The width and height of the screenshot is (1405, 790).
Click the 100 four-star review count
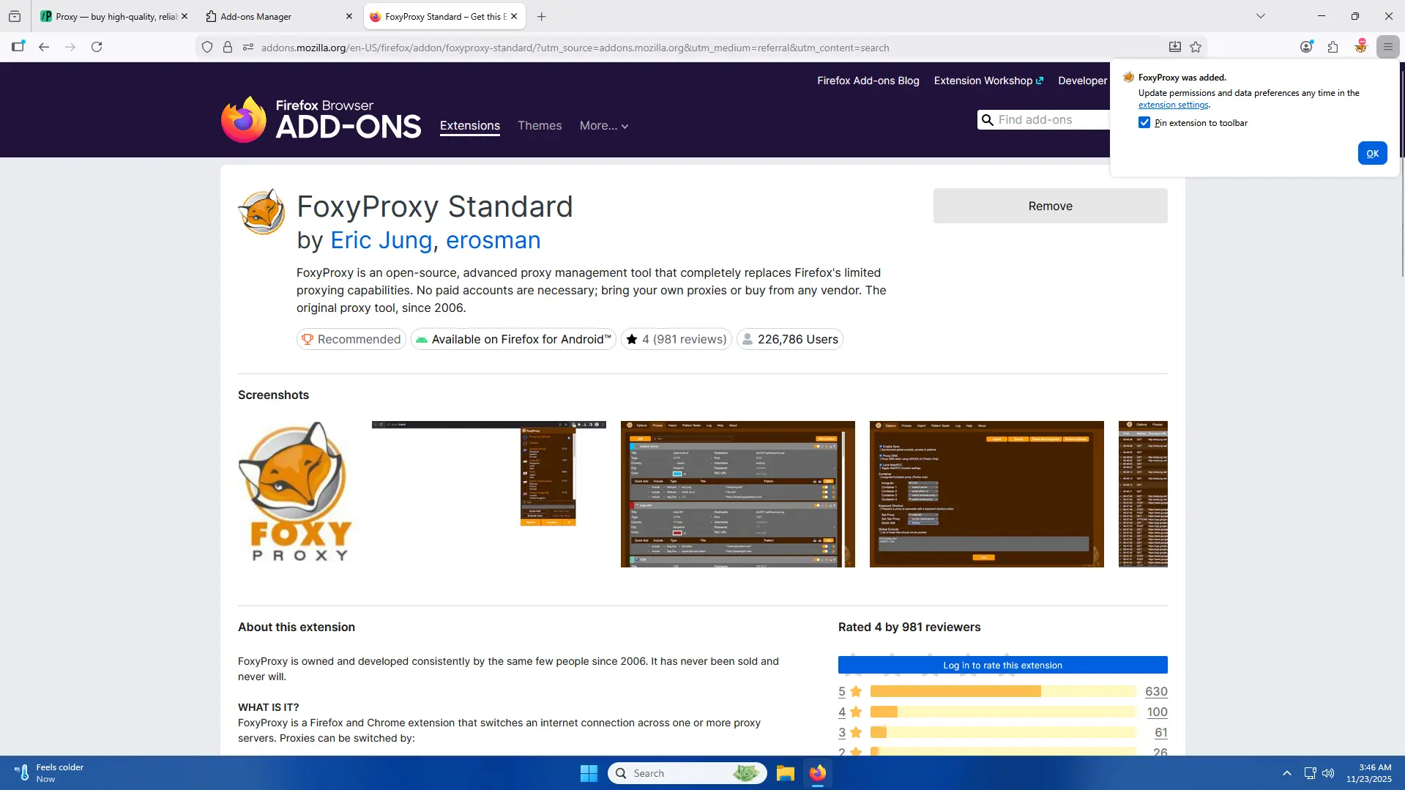pyautogui.click(x=1157, y=712)
